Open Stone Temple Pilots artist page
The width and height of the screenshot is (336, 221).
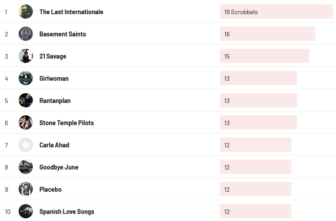tap(66, 123)
